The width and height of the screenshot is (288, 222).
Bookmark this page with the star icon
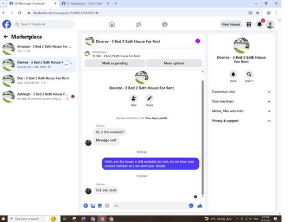tap(257, 13)
